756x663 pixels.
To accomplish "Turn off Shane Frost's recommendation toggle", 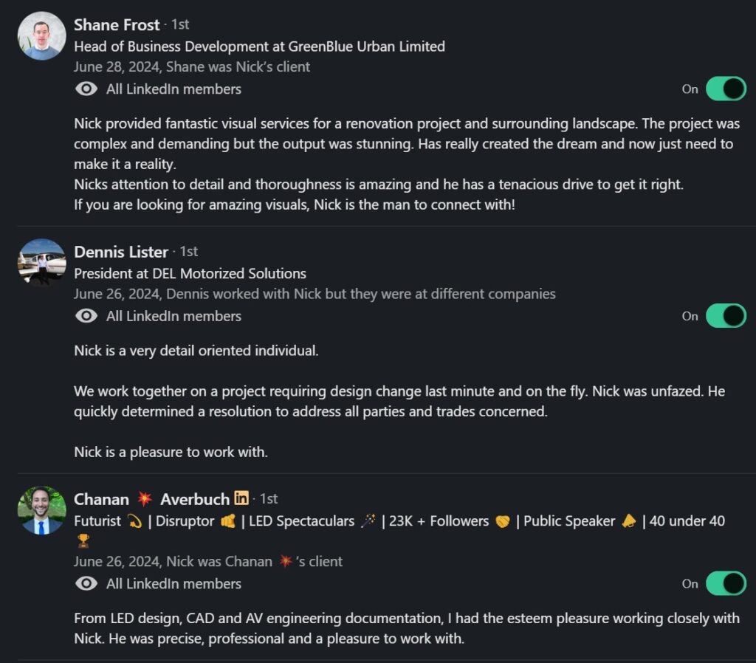I will click(x=726, y=89).
